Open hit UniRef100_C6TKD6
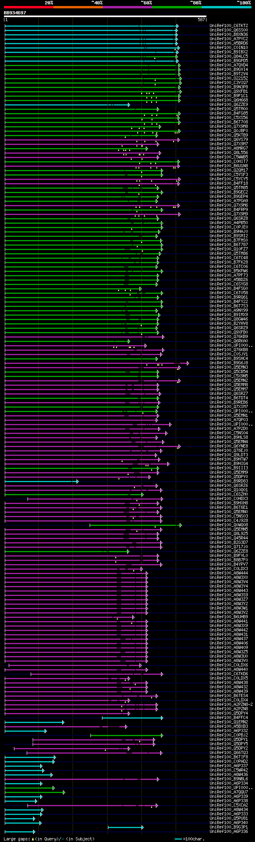This screenshot has width=255, height=842. (x=229, y=674)
